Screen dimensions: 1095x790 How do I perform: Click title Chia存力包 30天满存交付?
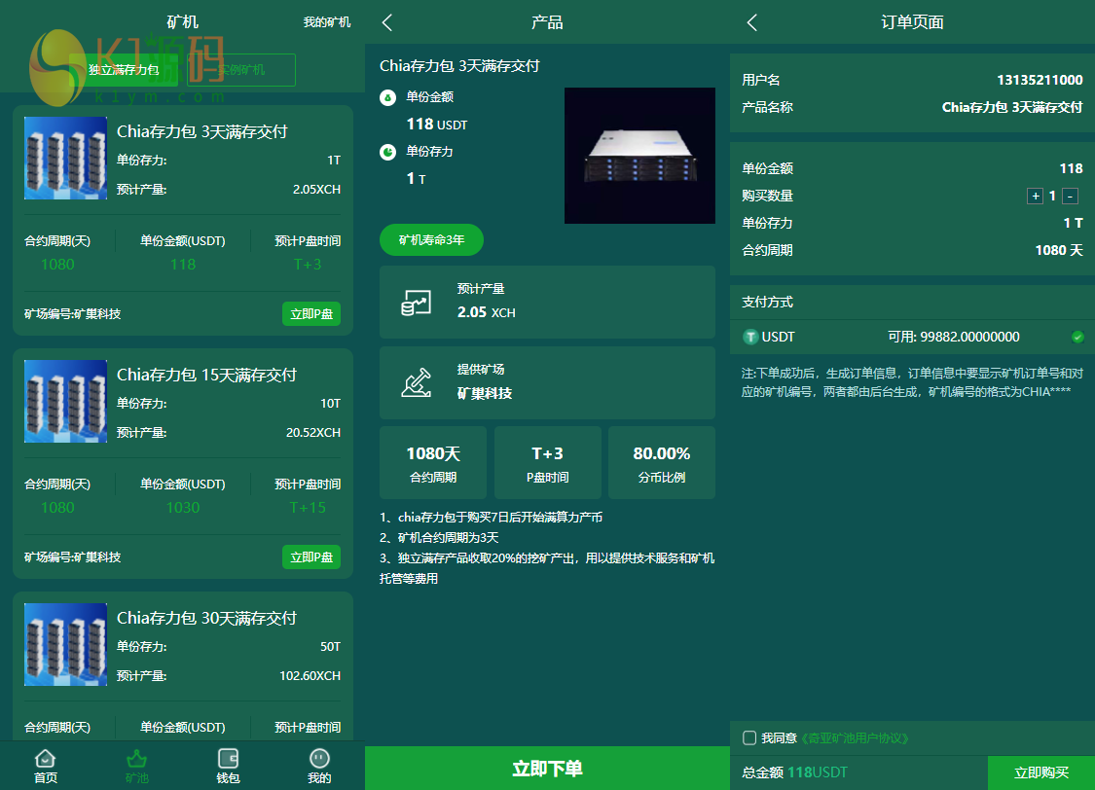(206, 618)
